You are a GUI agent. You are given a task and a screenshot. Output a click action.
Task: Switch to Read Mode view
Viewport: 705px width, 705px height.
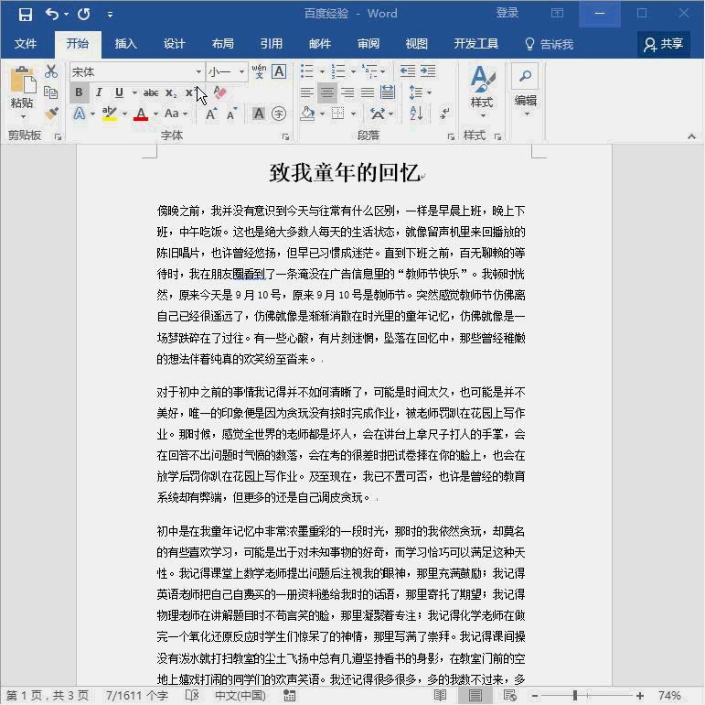pos(440,695)
